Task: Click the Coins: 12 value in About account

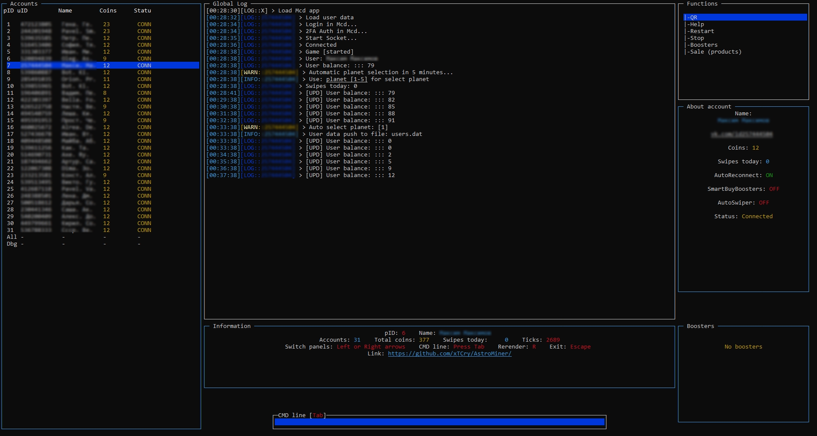Action: pyautogui.click(x=756, y=148)
